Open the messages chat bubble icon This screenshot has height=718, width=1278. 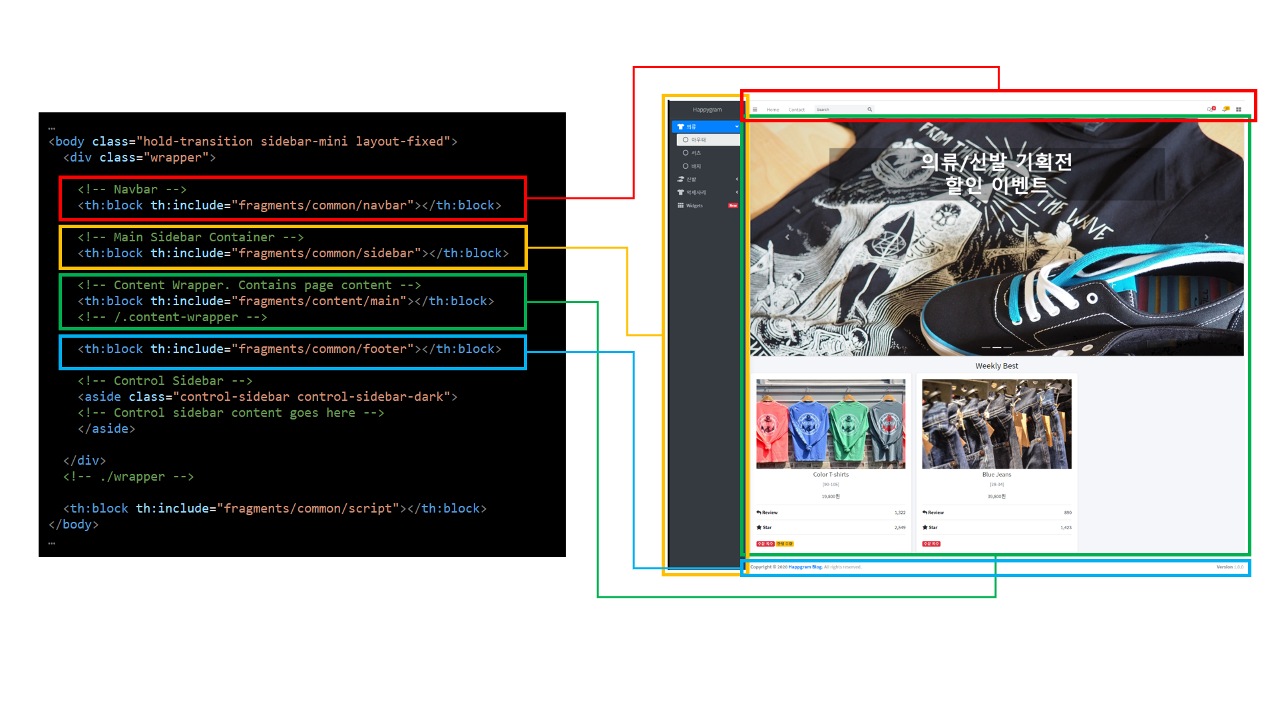click(1210, 109)
